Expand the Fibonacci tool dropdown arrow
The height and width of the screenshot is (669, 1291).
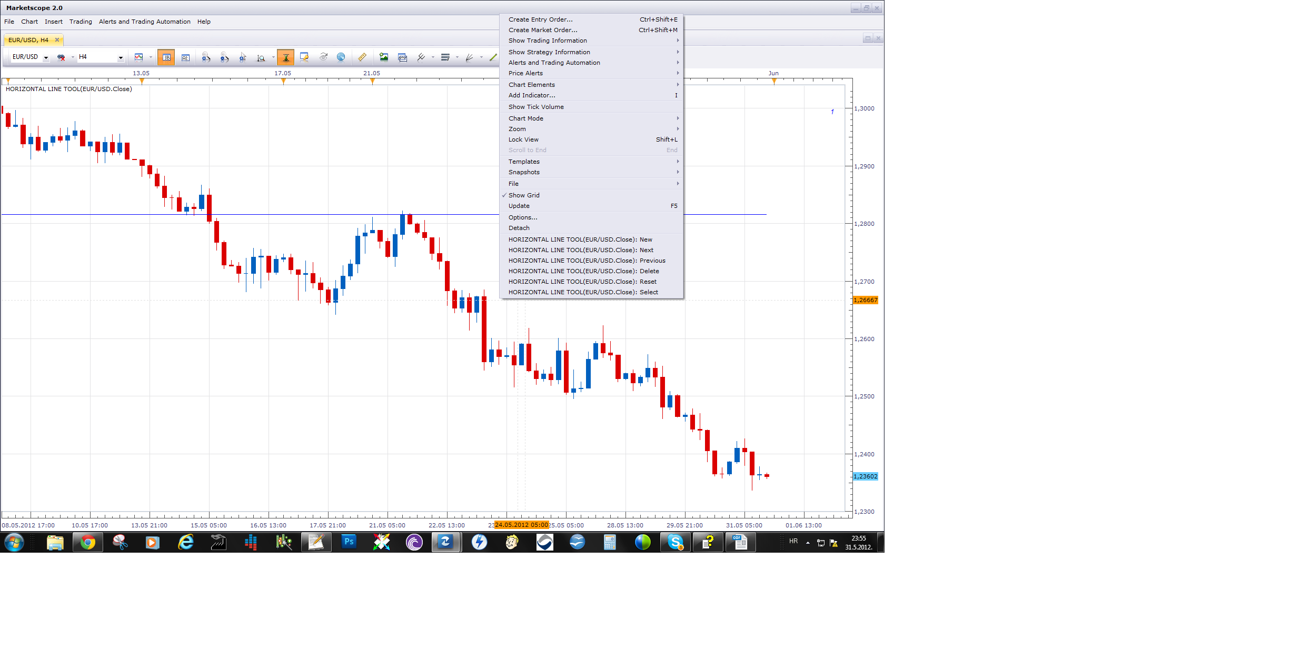tap(457, 57)
